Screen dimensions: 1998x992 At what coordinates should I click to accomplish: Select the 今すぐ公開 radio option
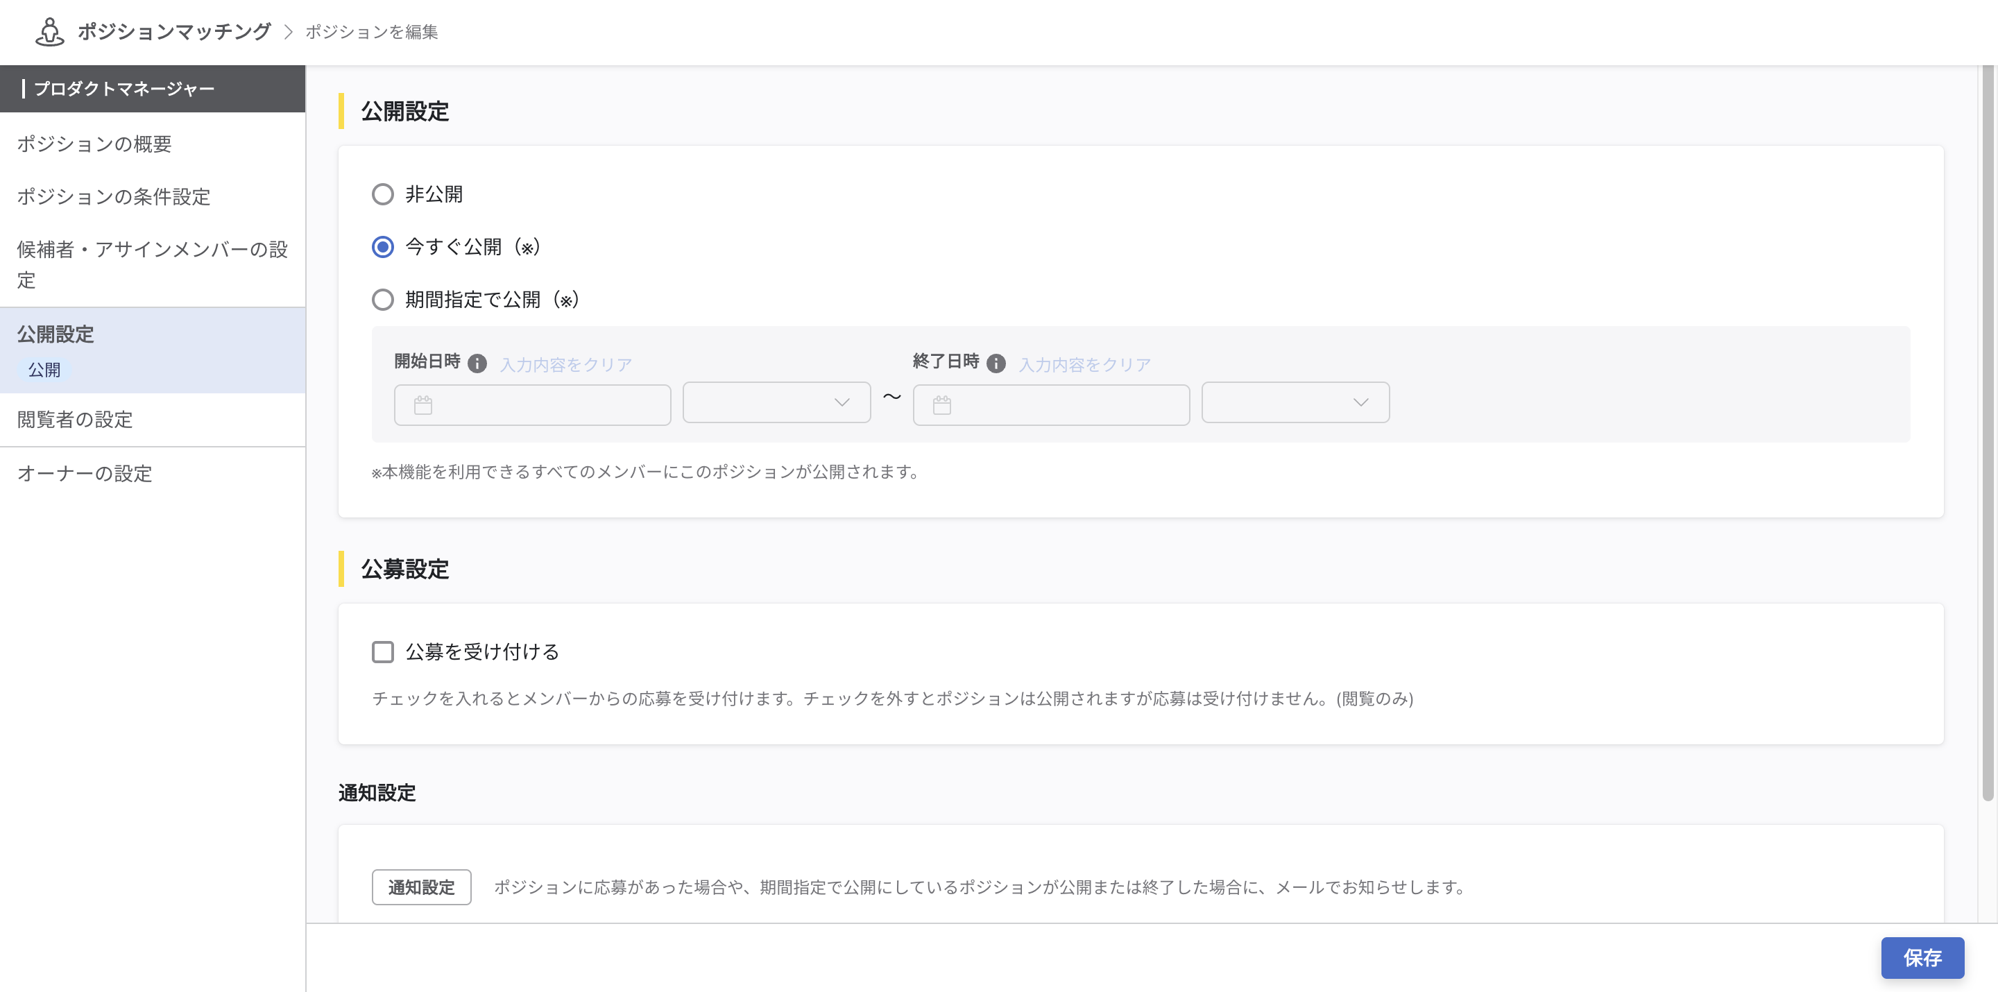click(382, 248)
